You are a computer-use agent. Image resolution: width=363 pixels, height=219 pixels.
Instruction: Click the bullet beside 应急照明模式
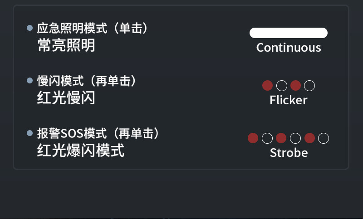[x=30, y=28]
